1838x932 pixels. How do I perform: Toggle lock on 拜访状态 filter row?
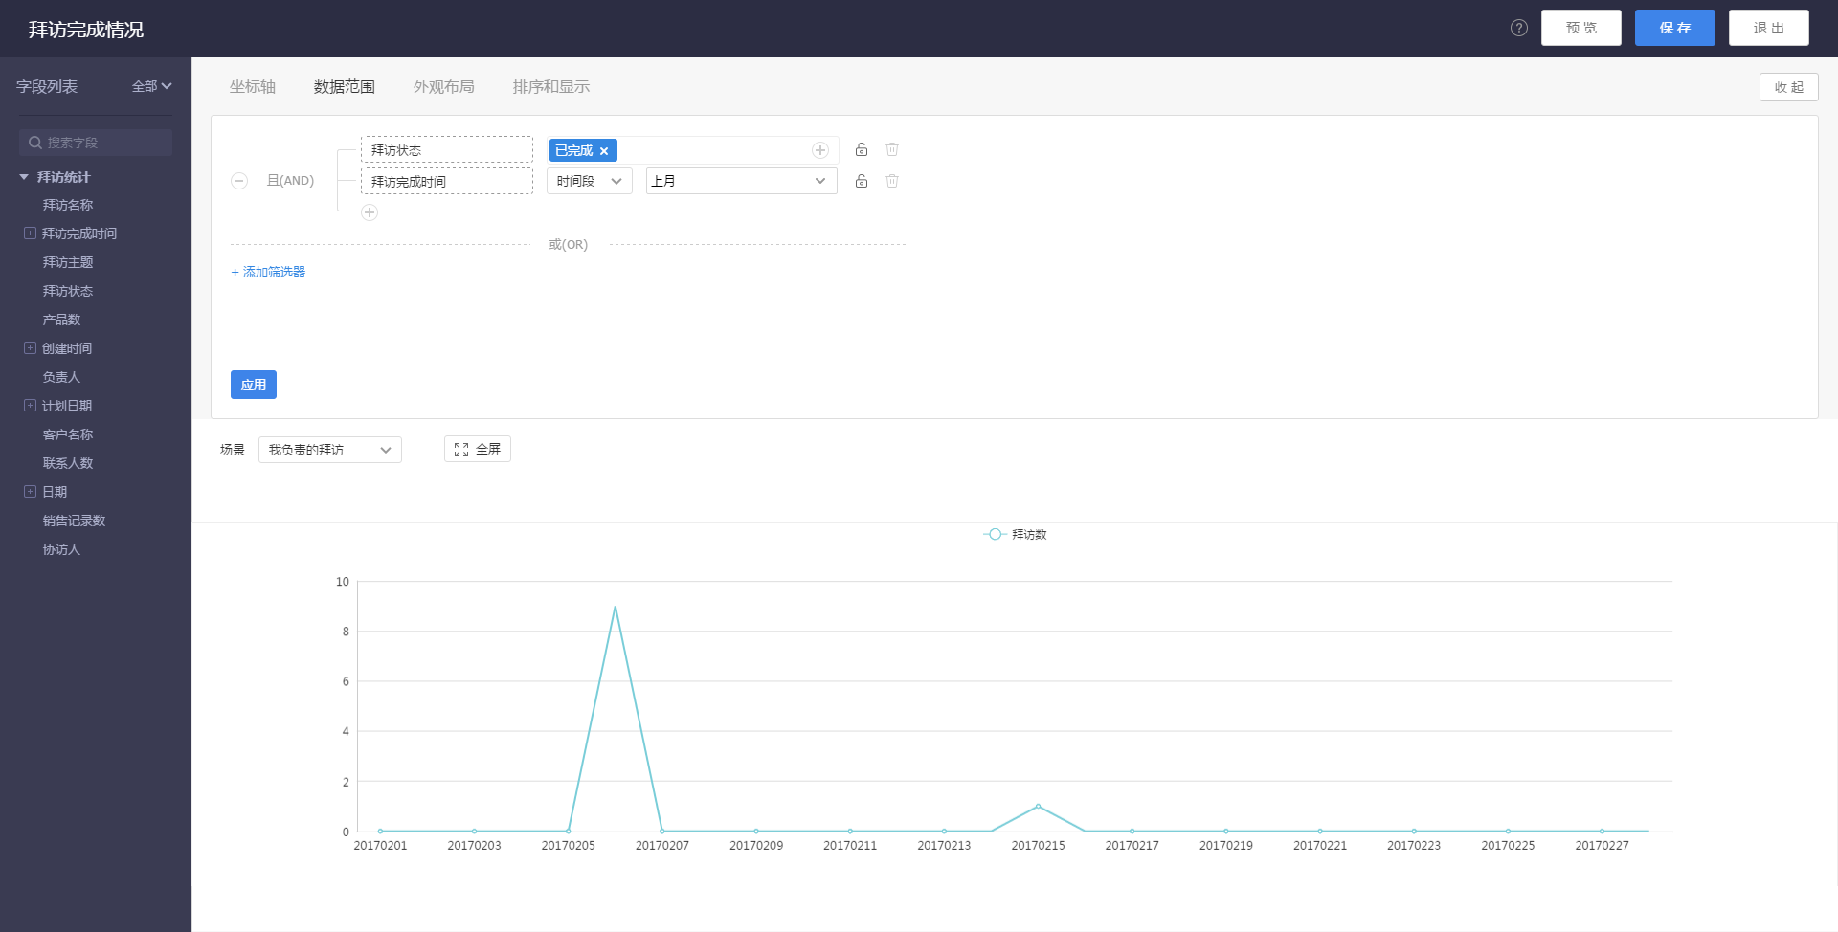(x=862, y=149)
